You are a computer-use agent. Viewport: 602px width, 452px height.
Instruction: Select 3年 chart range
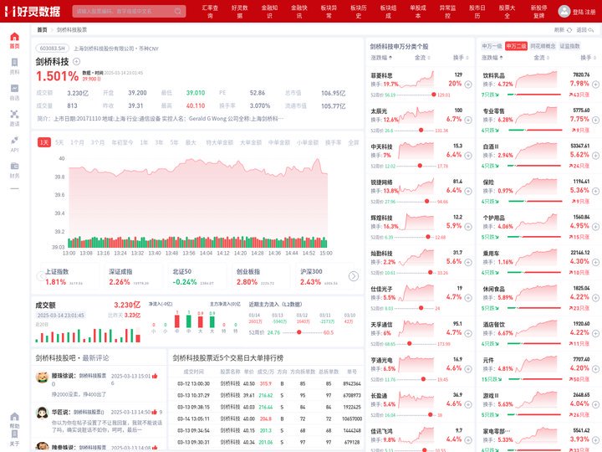click(159, 142)
